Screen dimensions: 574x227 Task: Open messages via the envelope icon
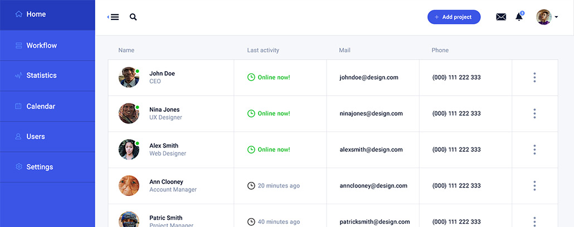[501, 17]
